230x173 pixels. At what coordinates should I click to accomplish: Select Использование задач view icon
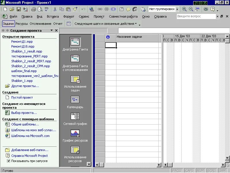(x=75, y=79)
